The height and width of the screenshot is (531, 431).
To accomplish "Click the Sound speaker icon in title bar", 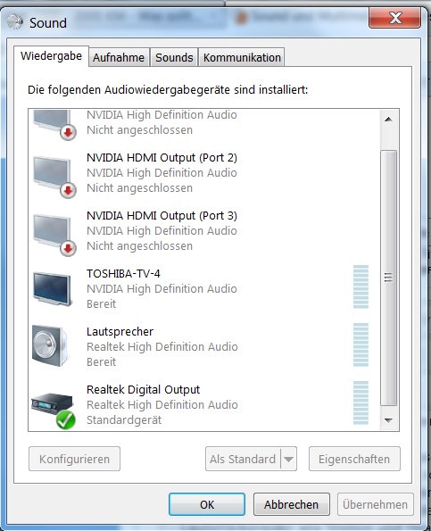I will pyautogui.click(x=15, y=22).
